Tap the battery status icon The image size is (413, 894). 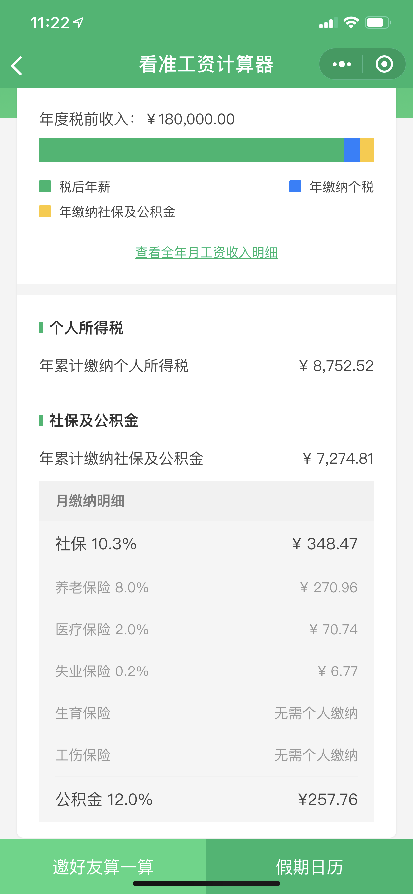[x=378, y=23]
